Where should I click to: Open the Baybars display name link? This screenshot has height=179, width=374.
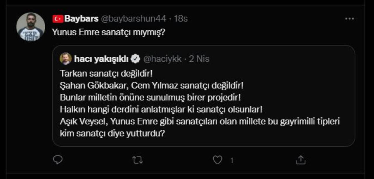coord(81,19)
